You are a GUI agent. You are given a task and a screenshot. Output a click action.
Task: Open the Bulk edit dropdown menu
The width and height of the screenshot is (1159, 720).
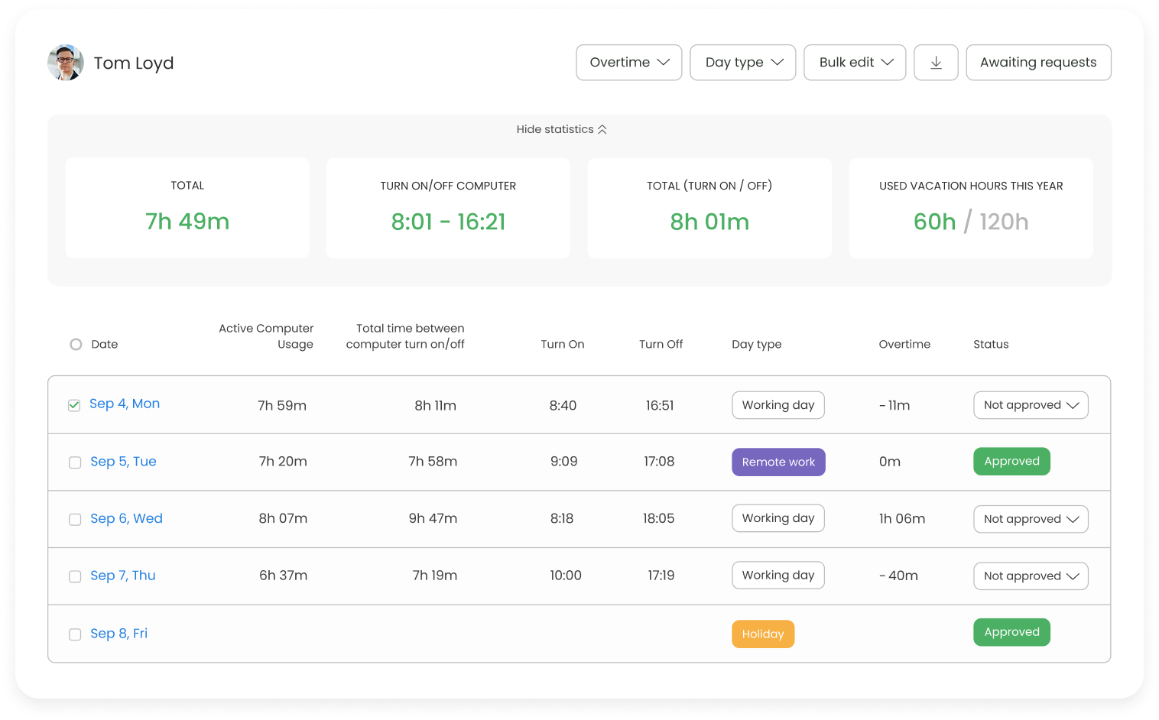(x=855, y=63)
